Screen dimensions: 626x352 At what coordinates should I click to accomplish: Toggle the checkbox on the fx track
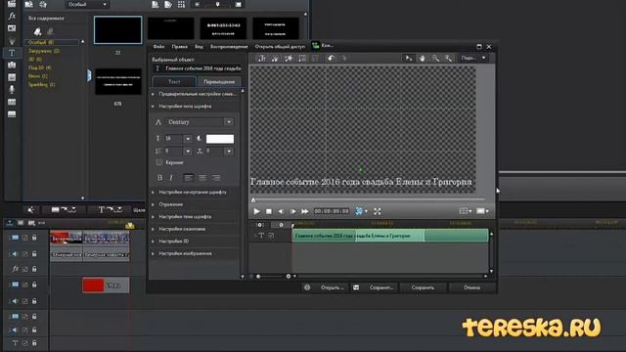[x=24, y=269]
